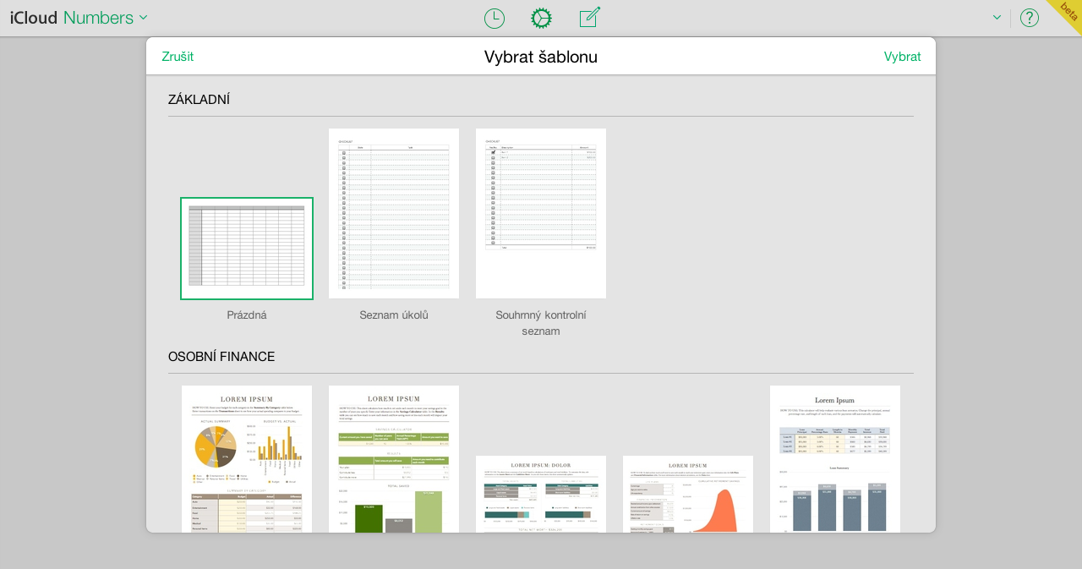This screenshot has height=569, width=1082.
Task: Confirm the template with the Vybrat button
Action: pyautogui.click(x=902, y=57)
